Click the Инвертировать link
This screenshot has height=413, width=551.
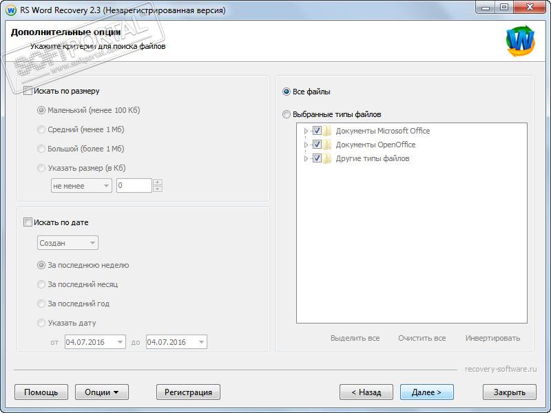(x=492, y=338)
